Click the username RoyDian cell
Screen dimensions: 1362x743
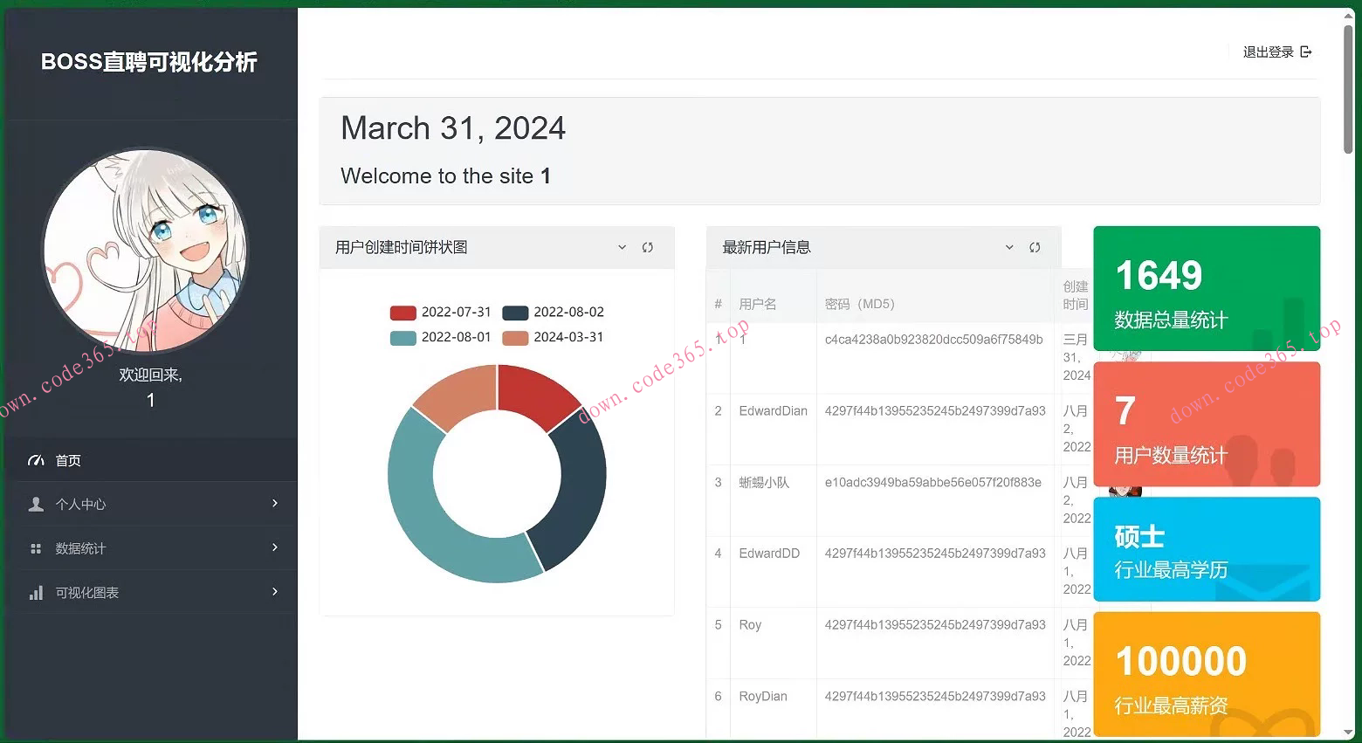(763, 697)
